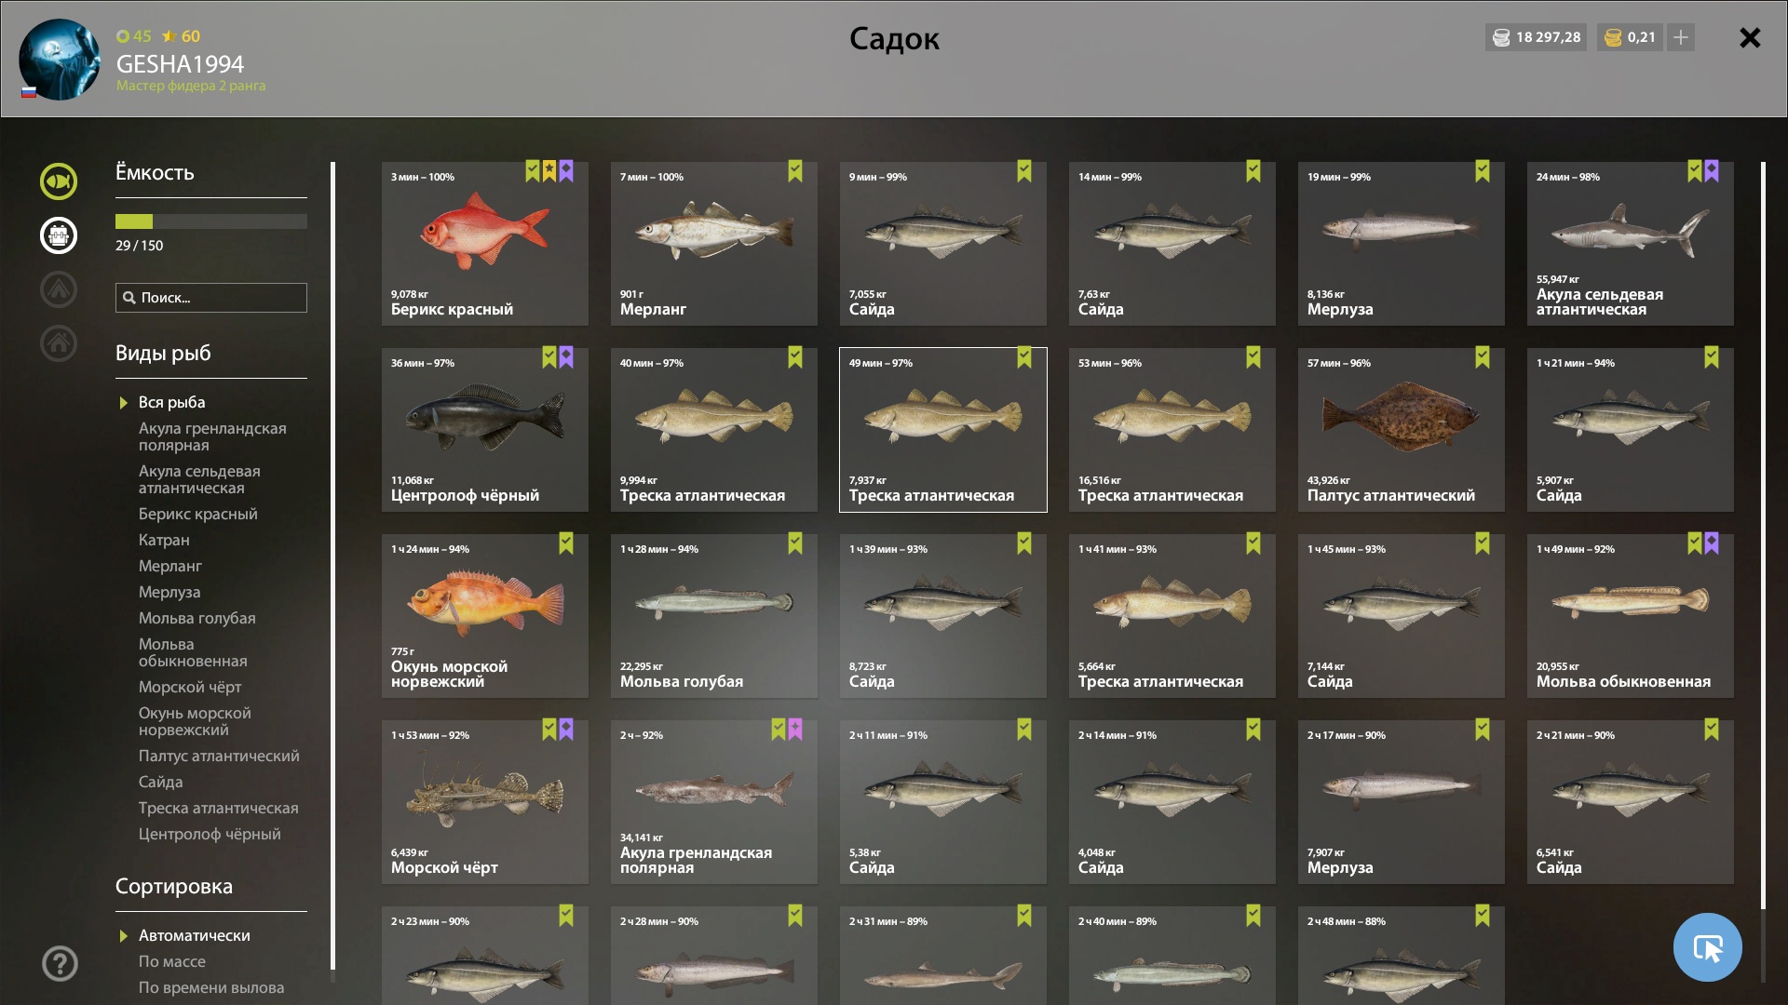Open the help question mark icon

[60, 964]
